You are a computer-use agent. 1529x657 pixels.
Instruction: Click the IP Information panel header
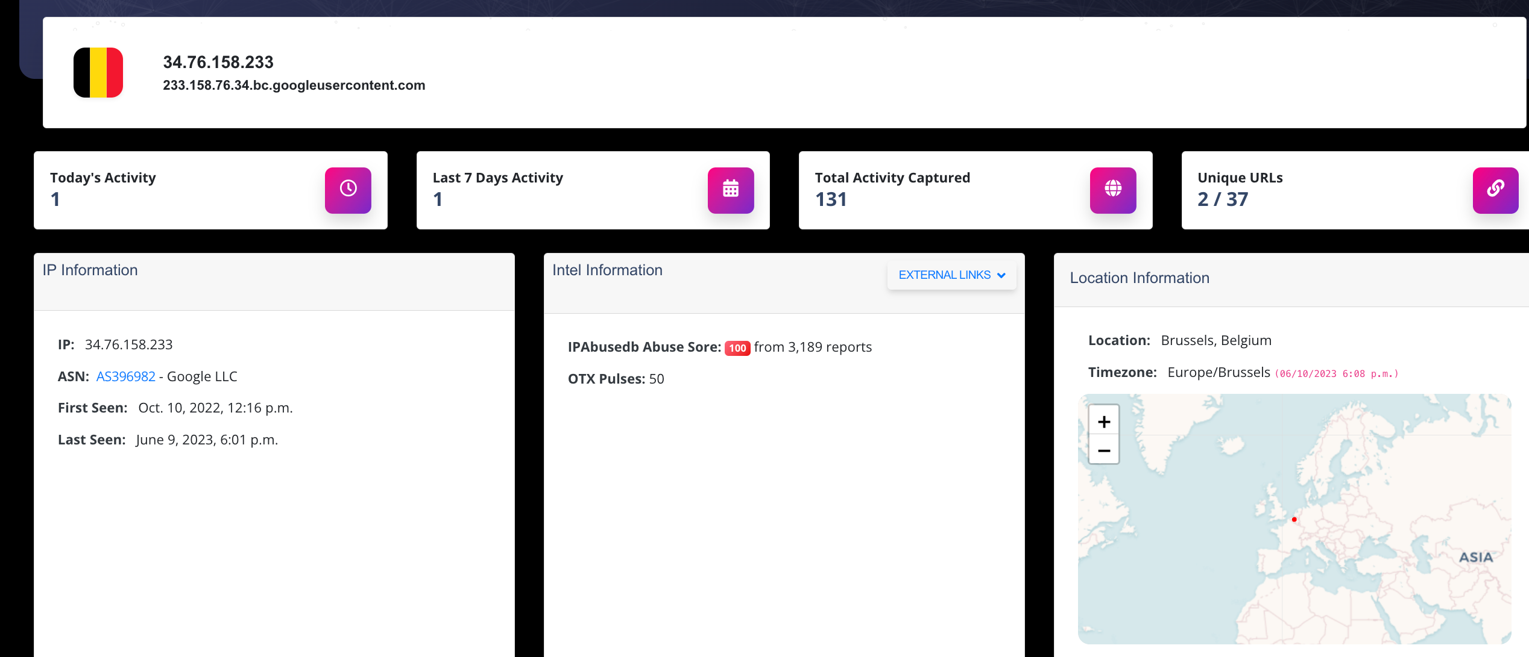[x=90, y=270]
